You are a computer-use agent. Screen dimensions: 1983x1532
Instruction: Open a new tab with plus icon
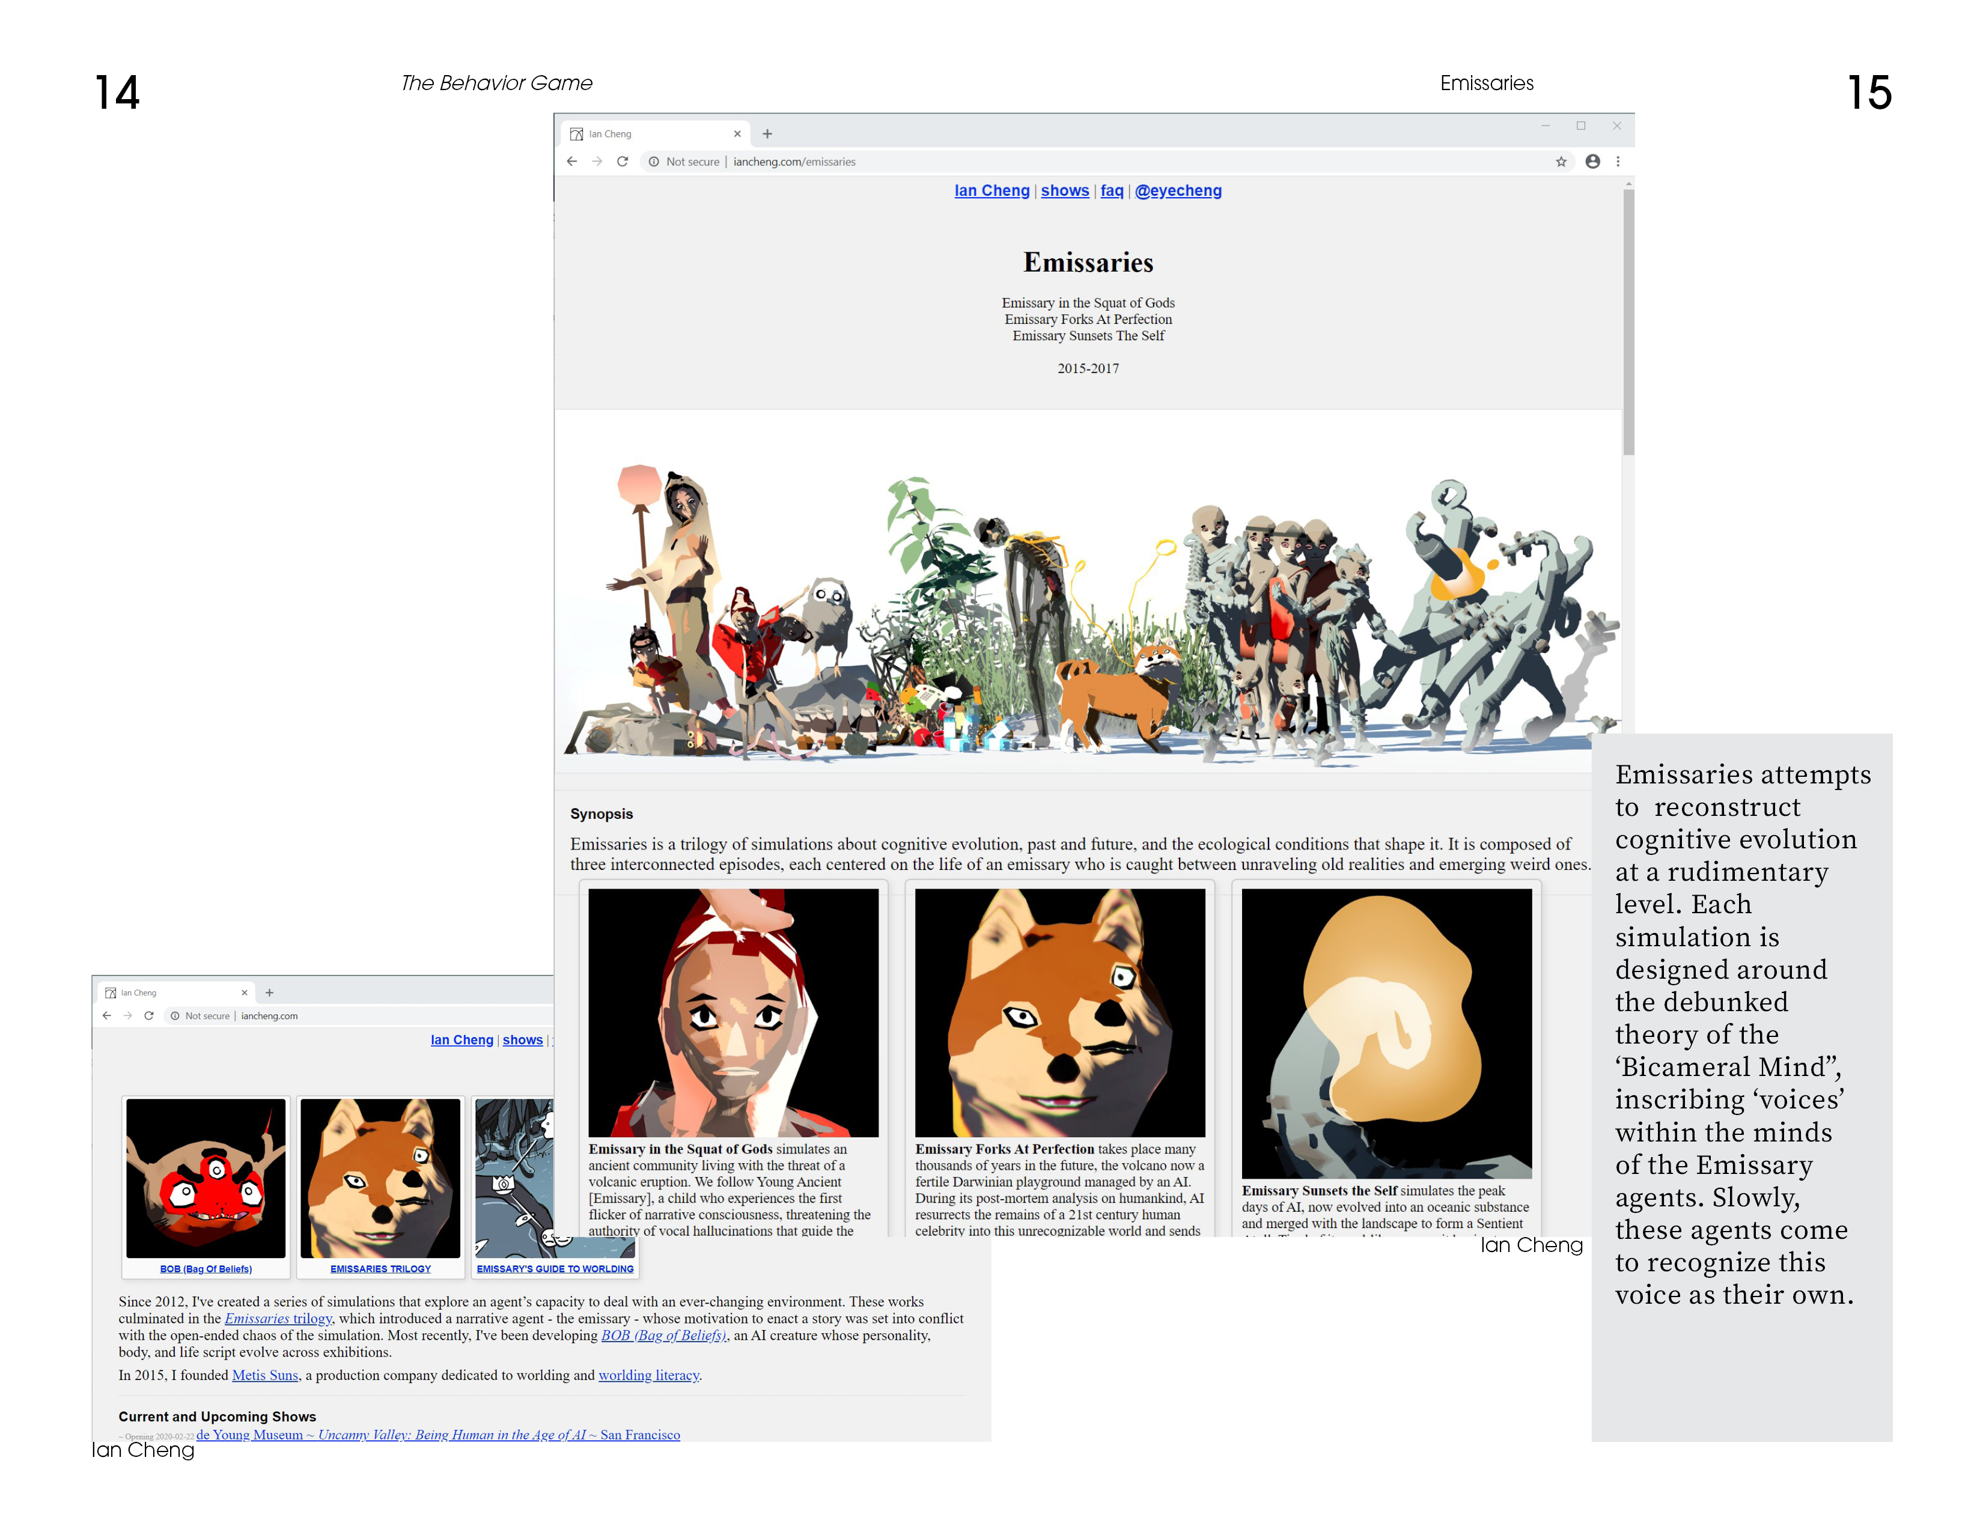(x=767, y=135)
